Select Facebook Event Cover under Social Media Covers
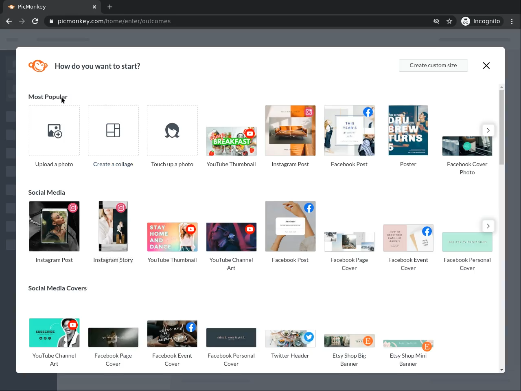Image resolution: width=521 pixels, height=391 pixels. point(172,334)
